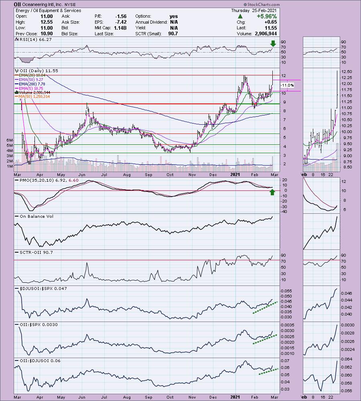Click the green up-triangle change indicator
The image size is (361, 401).
click(x=240, y=16)
